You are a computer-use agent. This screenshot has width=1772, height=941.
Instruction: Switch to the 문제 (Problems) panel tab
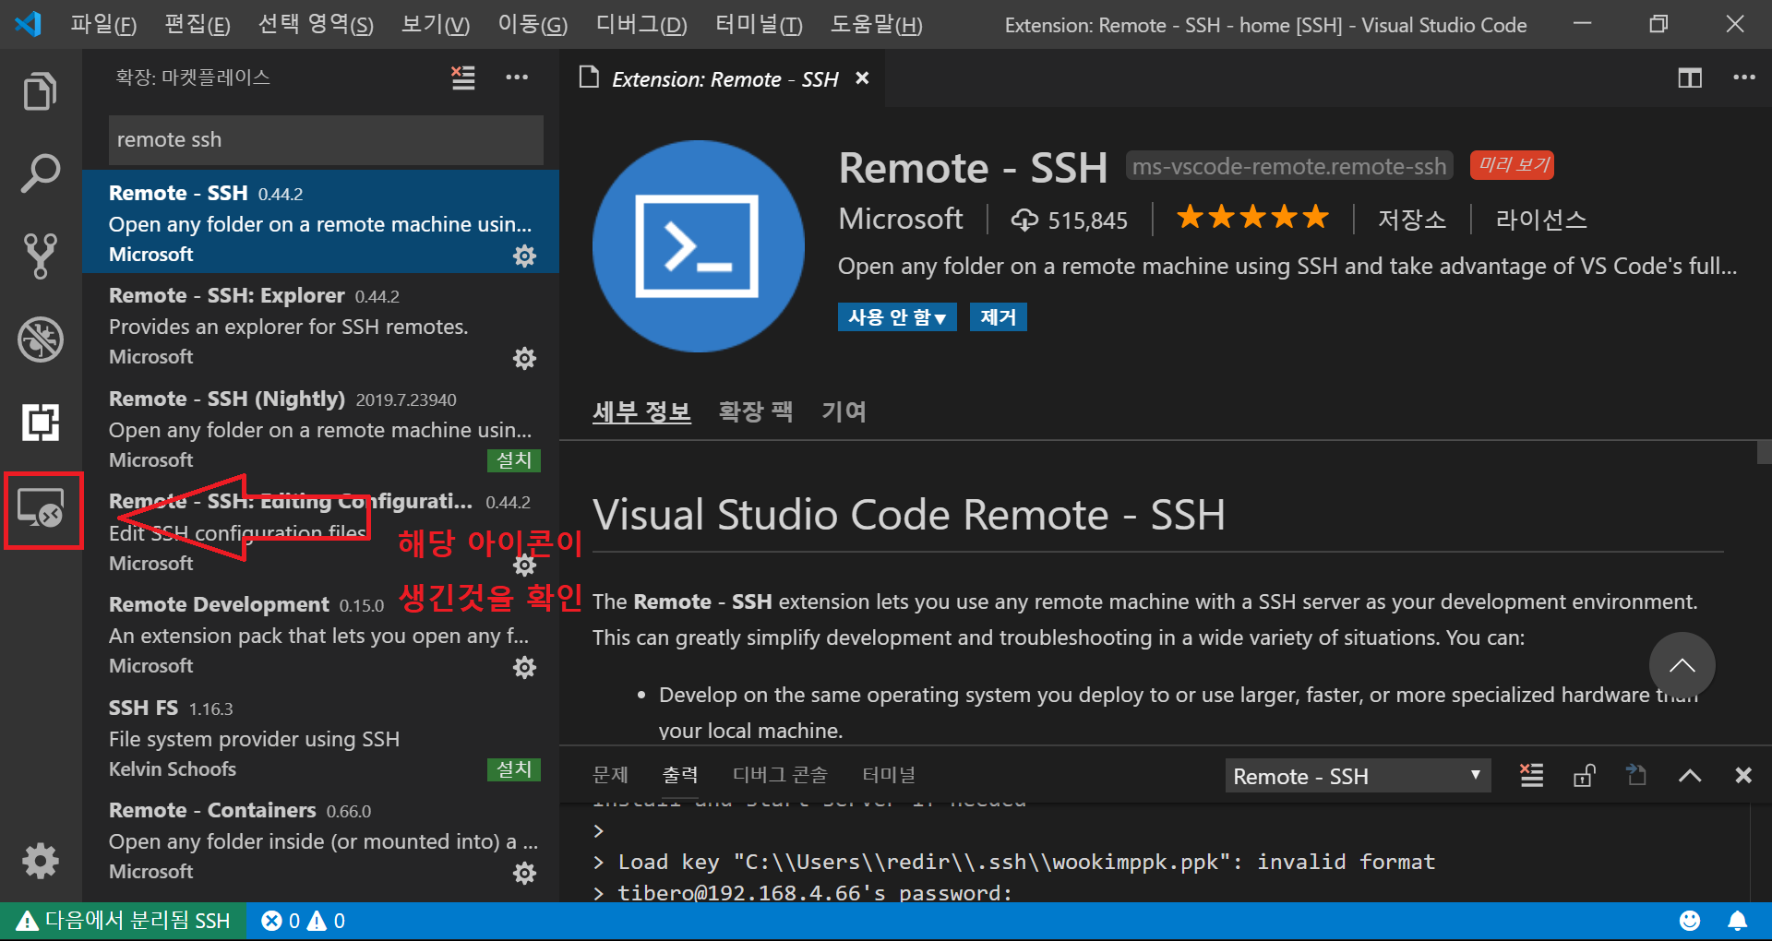click(610, 775)
